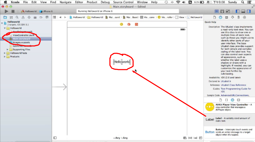Show the Size inspector
255x142 pixels.
pos(238,17)
